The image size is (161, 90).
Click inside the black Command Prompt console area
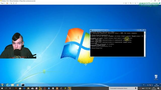[x=117, y=44]
